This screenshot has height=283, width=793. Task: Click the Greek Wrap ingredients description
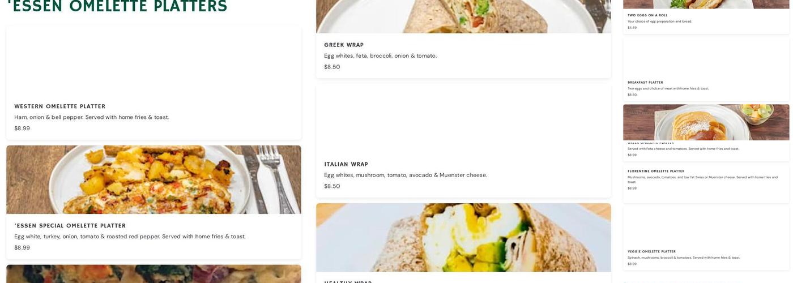pyautogui.click(x=381, y=55)
